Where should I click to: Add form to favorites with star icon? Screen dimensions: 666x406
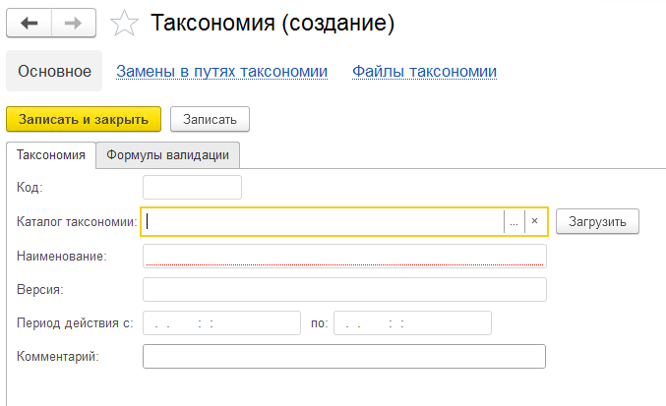[124, 24]
